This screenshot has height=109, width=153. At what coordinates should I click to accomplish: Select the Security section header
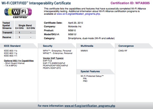pyautogui.click(x=48, y=46)
